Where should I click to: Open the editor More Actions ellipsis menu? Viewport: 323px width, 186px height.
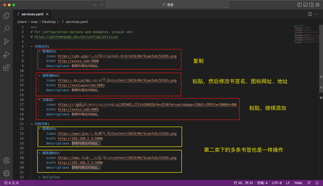click(x=317, y=14)
